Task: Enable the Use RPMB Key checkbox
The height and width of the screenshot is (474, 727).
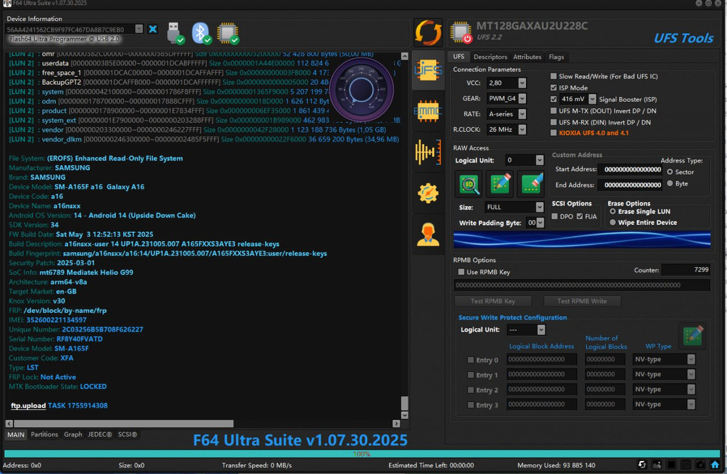Action: tap(461, 272)
